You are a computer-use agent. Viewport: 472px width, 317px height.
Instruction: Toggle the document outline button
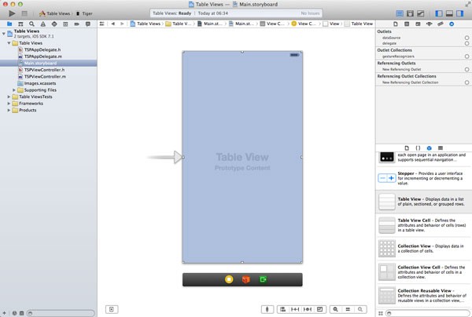click(112, 309)
